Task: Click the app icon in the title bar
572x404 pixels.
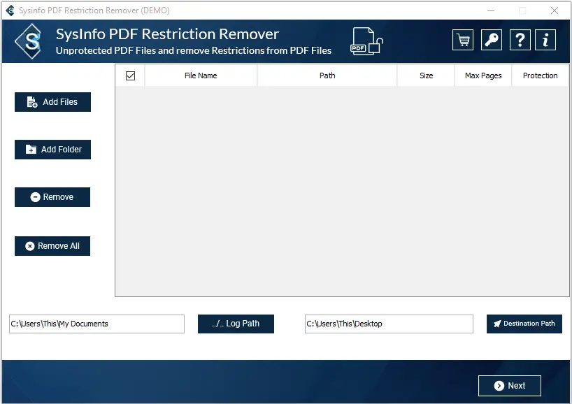Action: (x=9, y=10)
